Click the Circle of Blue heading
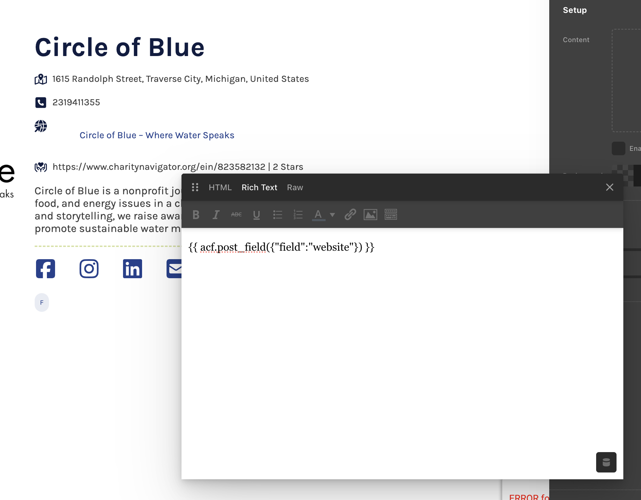The image size is (641, 500). pos(120,47)
